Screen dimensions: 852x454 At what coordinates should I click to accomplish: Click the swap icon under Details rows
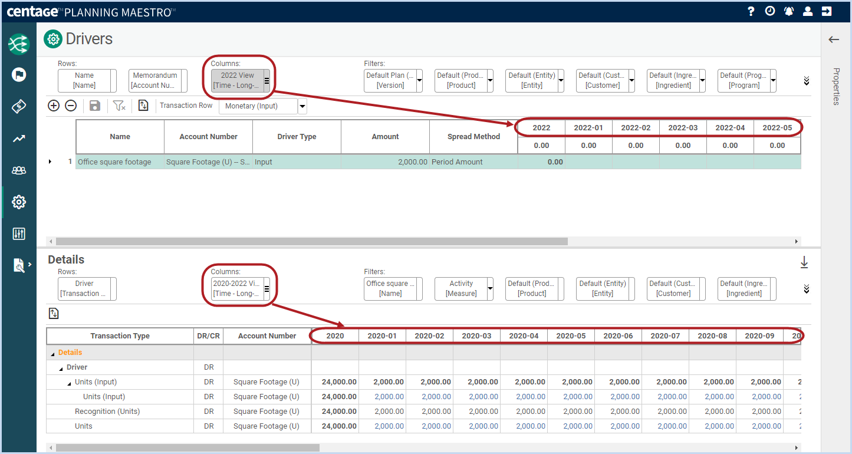point(54,314)
